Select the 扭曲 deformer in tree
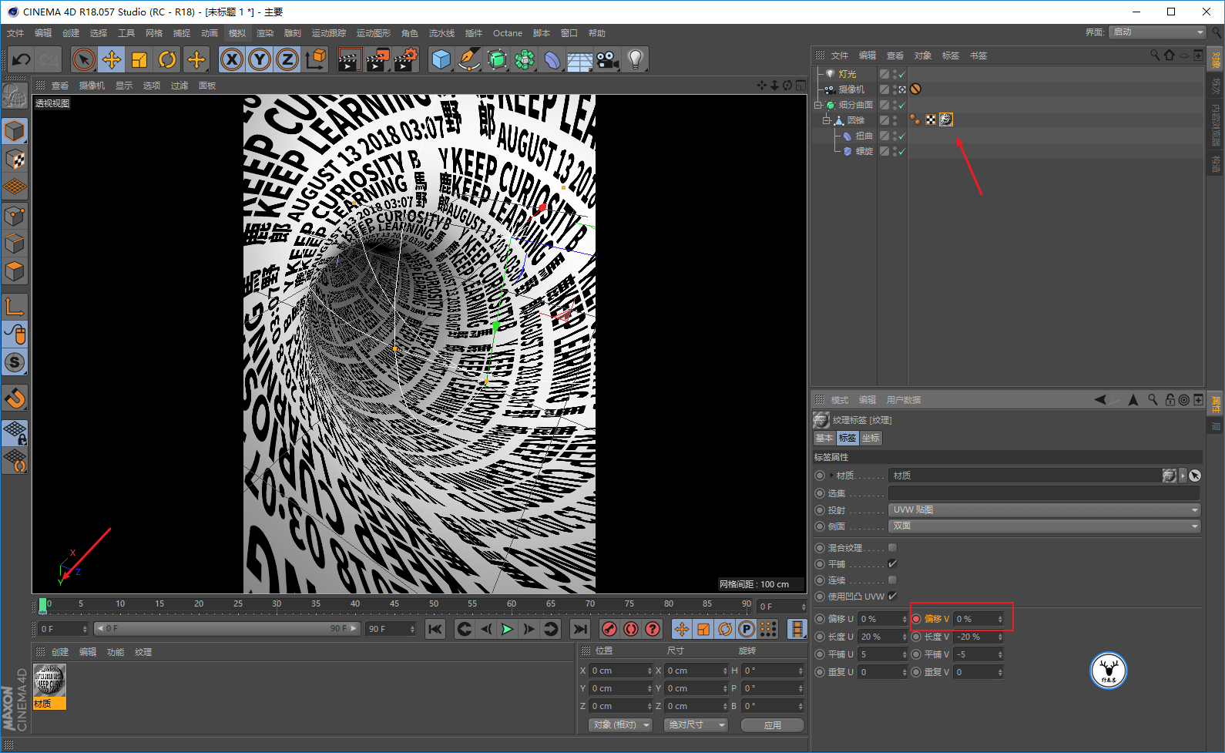The image size is (1225, 753). click(x=864, y=136)
